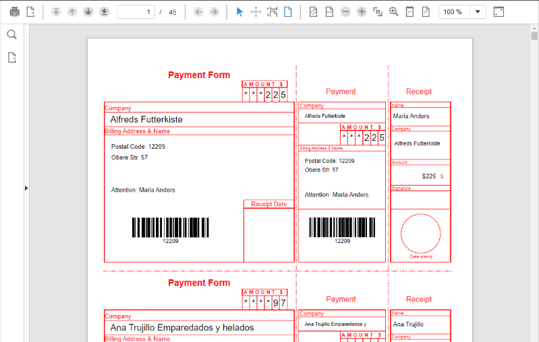Image resolution: width=539 pixels, height=342 pixels.
Task: Open the search panel in the sidebar
Action: point(11,35)
